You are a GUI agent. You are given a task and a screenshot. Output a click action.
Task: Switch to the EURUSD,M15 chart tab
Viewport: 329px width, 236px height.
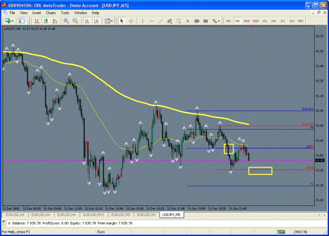click(94, 215)
